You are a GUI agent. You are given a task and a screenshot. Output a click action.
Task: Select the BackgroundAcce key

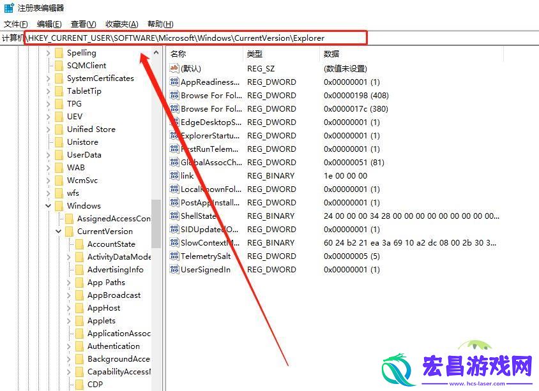pyautogui.click(x=119, y=359)
